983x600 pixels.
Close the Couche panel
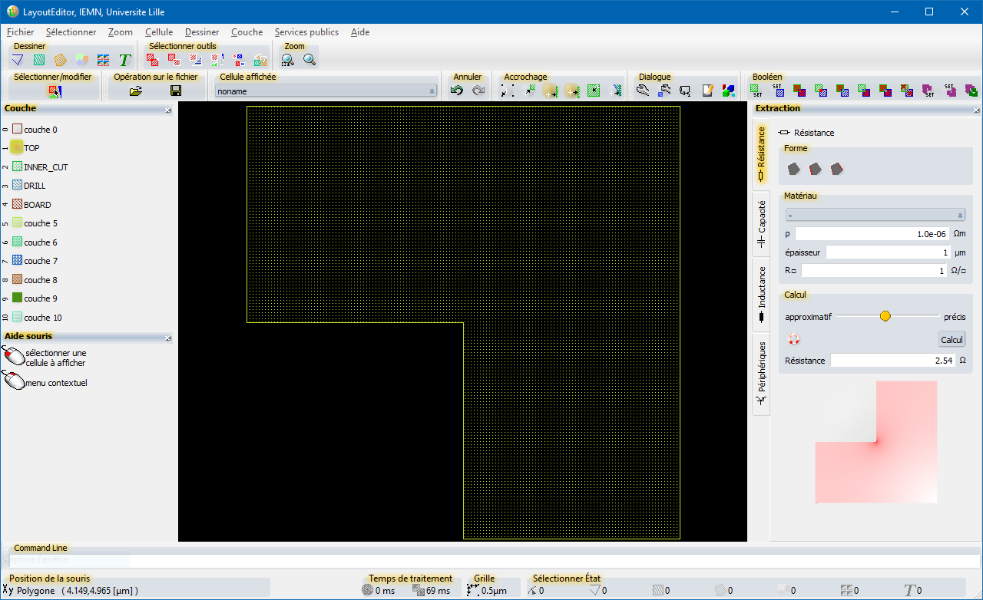(x=168, y=110)
